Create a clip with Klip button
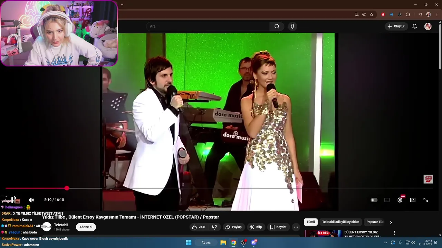 pos(256,227)
